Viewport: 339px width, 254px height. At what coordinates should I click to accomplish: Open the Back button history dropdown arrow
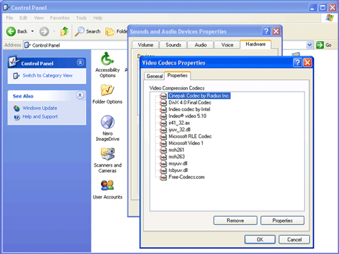[33, 31]
